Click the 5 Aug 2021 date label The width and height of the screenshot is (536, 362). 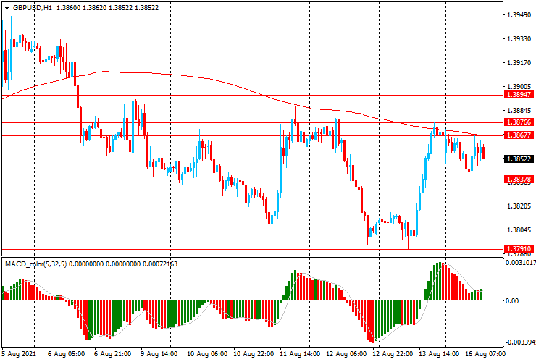[x=20, y=355]
